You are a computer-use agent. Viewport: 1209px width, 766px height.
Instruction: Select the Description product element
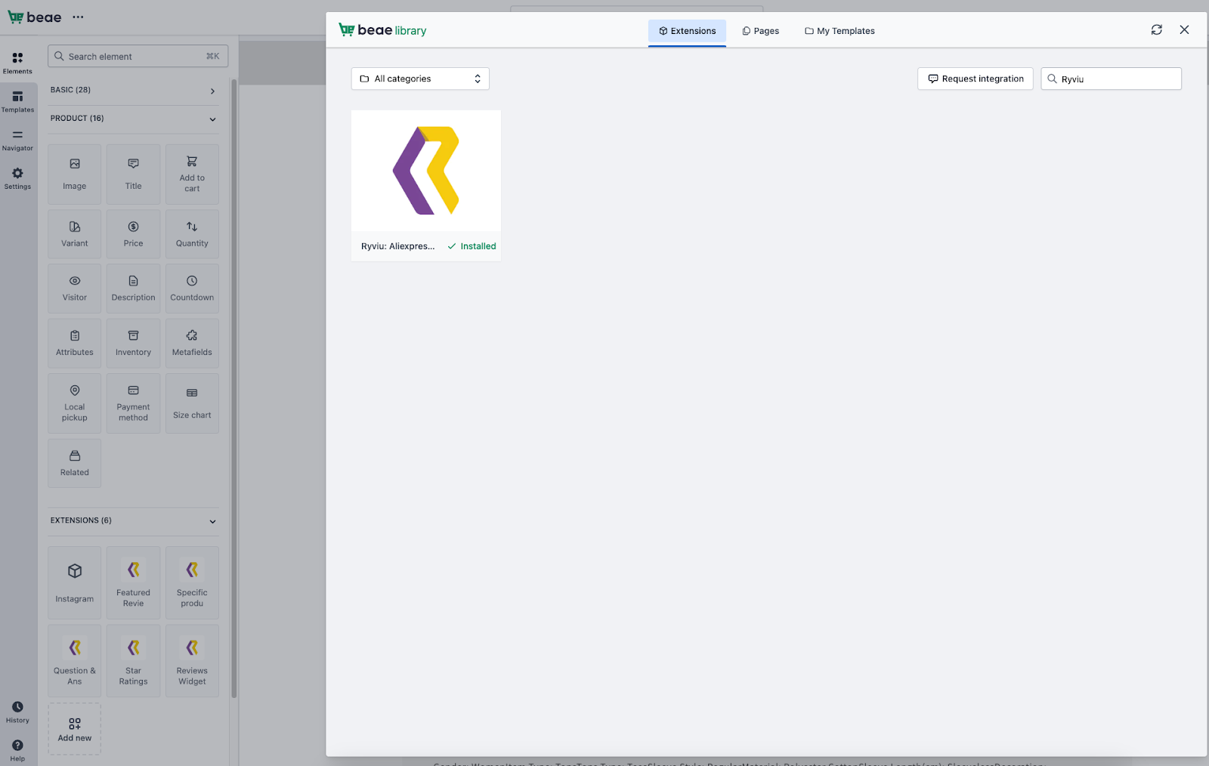[x=134, y=289]
